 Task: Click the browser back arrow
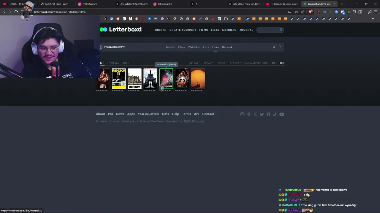pos(4,12)
